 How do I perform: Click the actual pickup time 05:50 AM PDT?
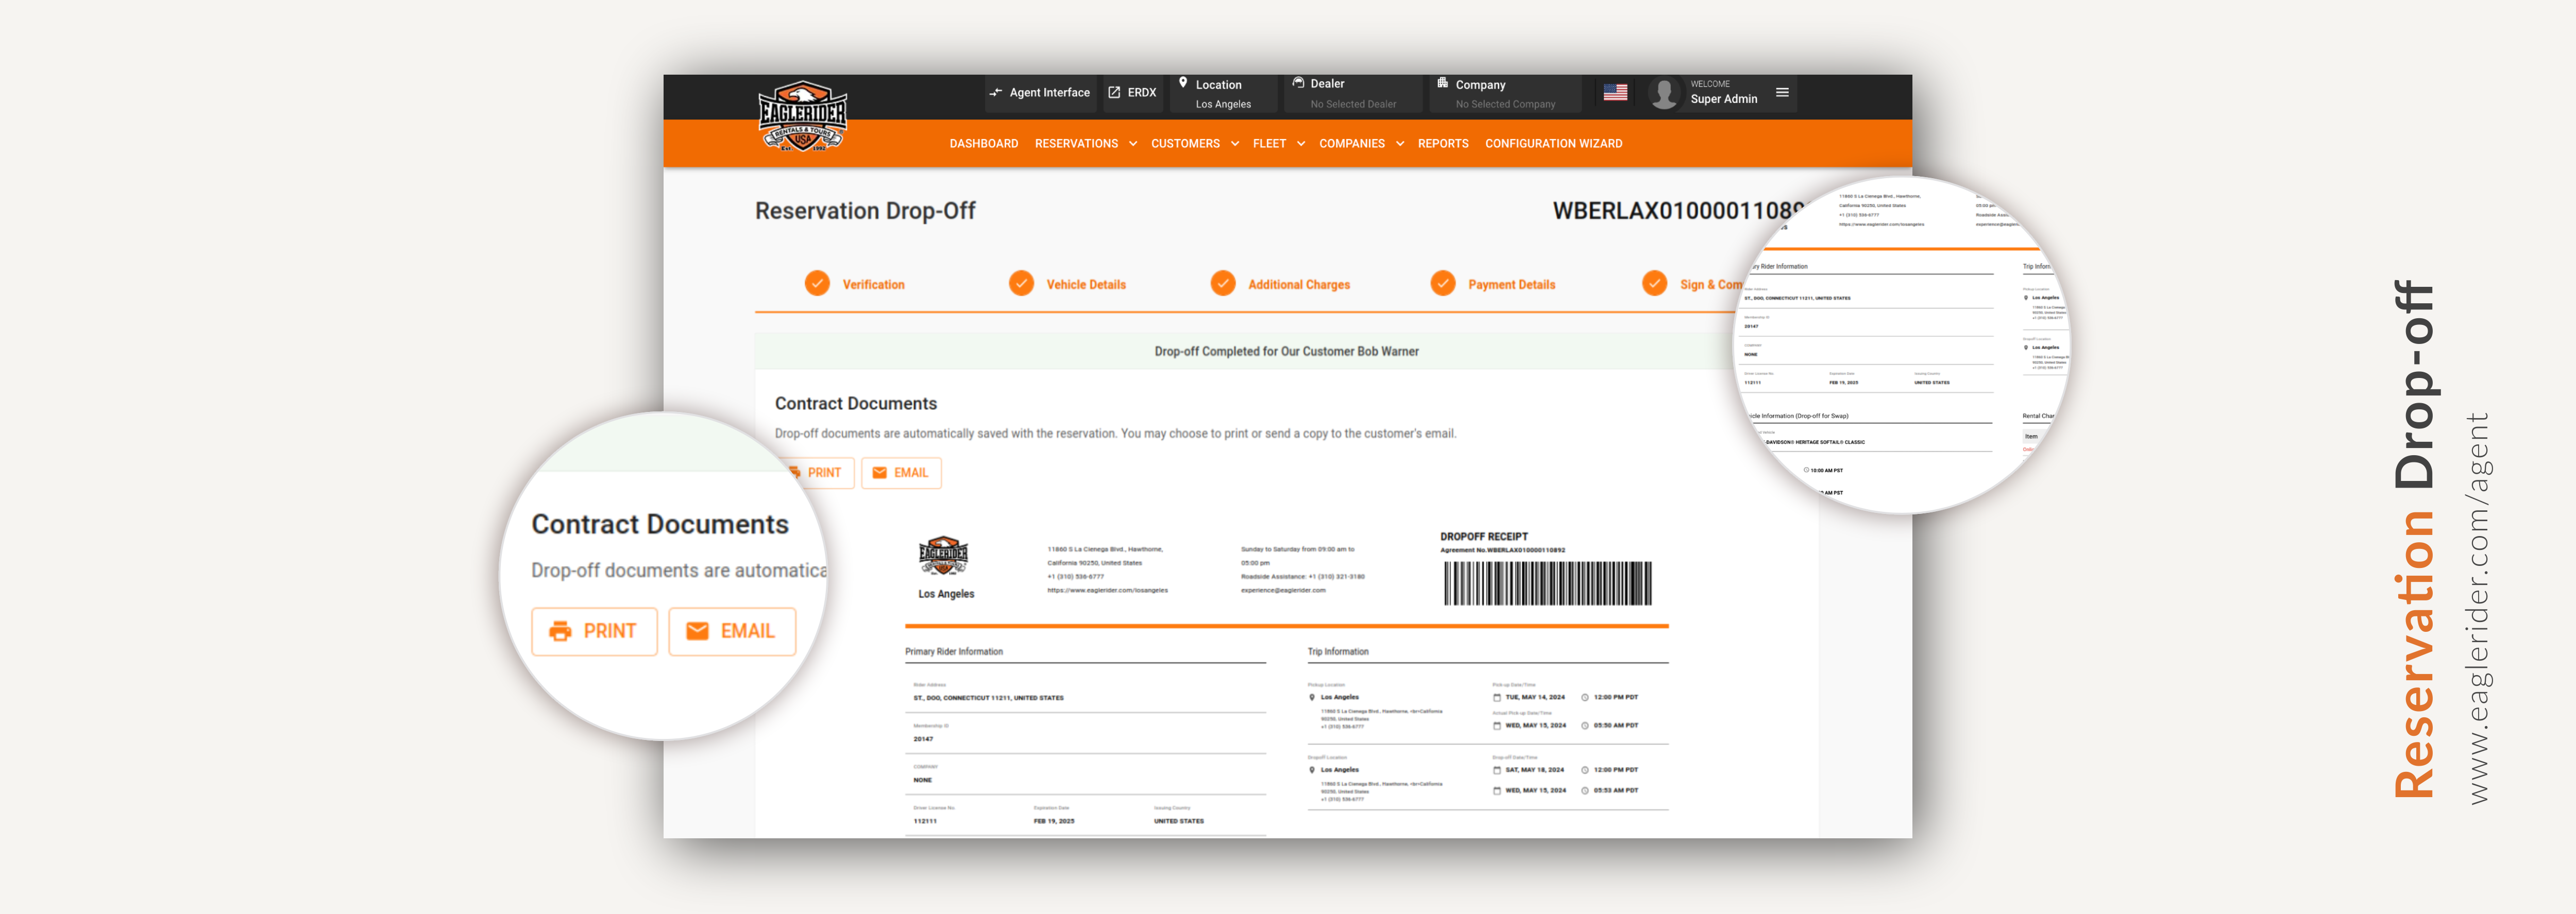pyautogui.click(x=1616, y=725)
